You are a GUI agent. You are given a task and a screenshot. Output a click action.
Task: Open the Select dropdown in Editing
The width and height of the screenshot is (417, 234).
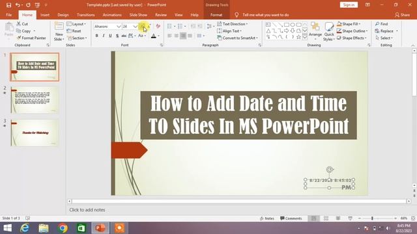[x=384, y=38]
